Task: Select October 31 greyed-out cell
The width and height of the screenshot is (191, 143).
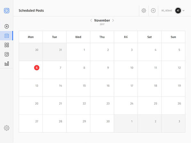Action: (x=54, y=52)
